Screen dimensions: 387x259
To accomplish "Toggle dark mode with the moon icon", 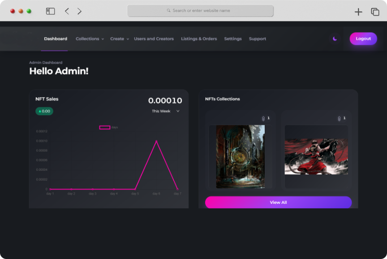I will (x=335, y=39).
